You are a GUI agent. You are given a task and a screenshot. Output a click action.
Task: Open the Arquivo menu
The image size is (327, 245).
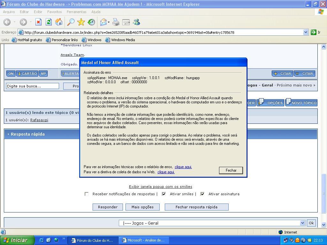pos(9,12)
